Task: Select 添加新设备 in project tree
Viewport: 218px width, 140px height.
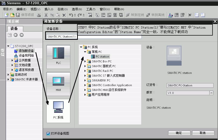Action: [24, 51]
